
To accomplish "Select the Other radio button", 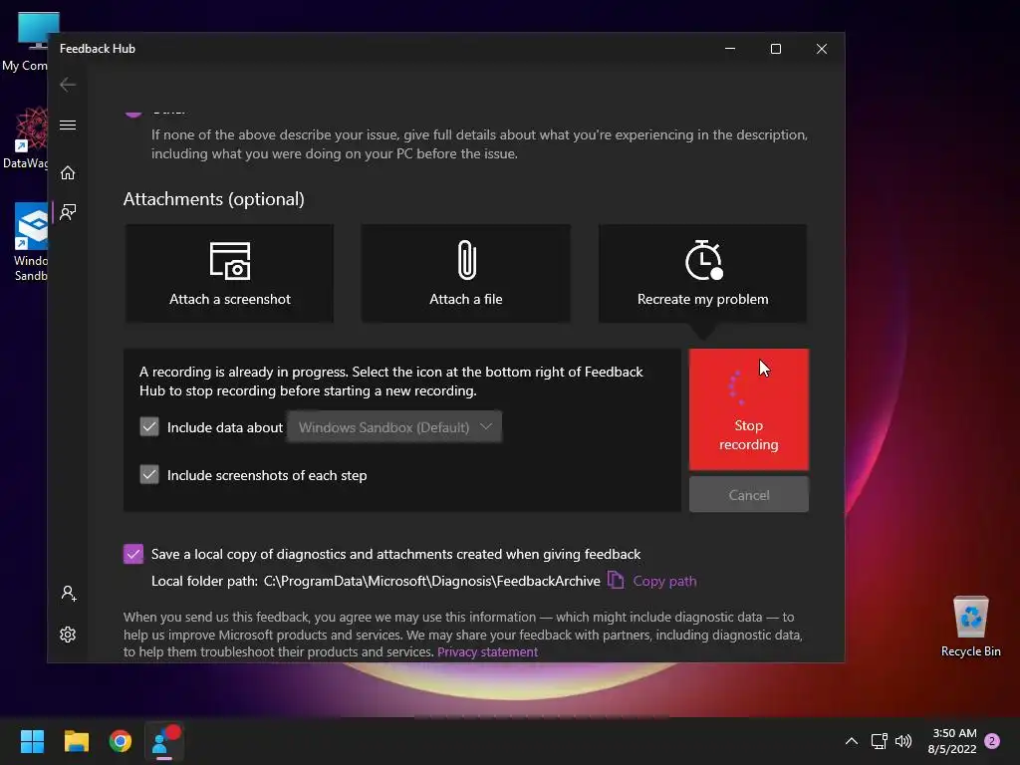I will point(133,112).
